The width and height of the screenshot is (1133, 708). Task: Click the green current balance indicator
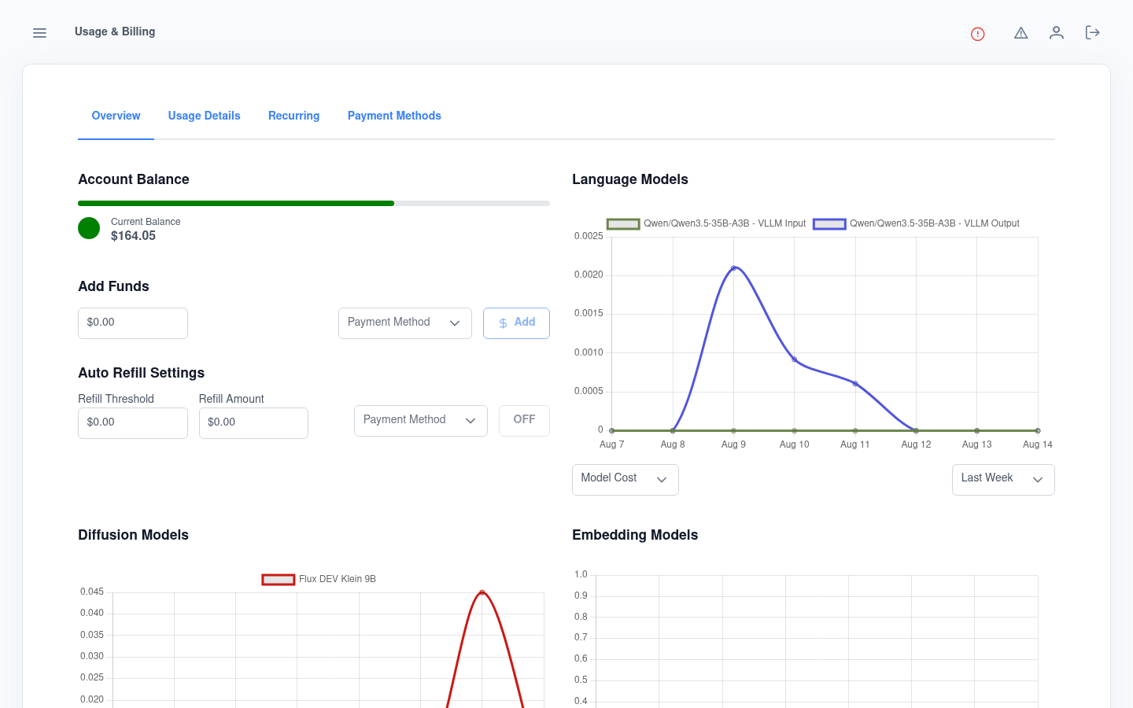pyautogui.click(x=89, y=228)
